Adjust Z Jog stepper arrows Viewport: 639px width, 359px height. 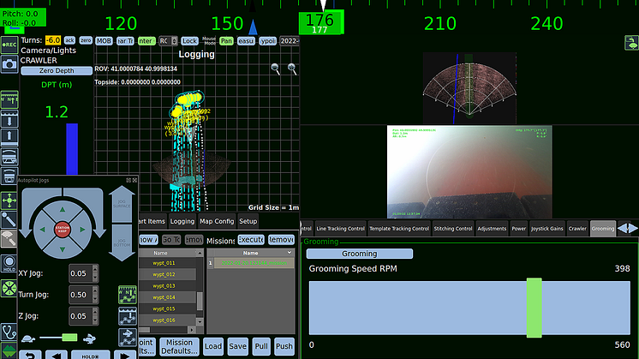[x=95, y=316]
